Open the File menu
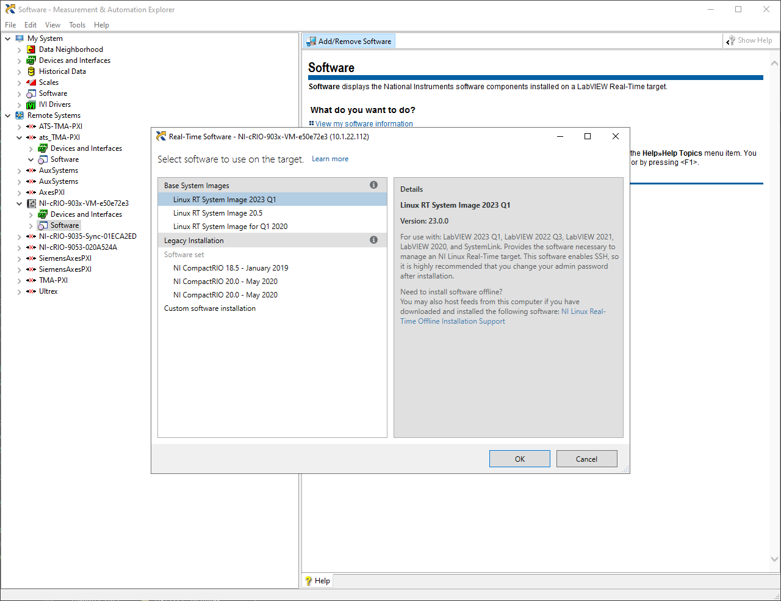This screenshot has width=781, height=601. tap(10, 25)
